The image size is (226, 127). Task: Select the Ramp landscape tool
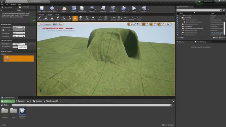[x=58, y=18]
